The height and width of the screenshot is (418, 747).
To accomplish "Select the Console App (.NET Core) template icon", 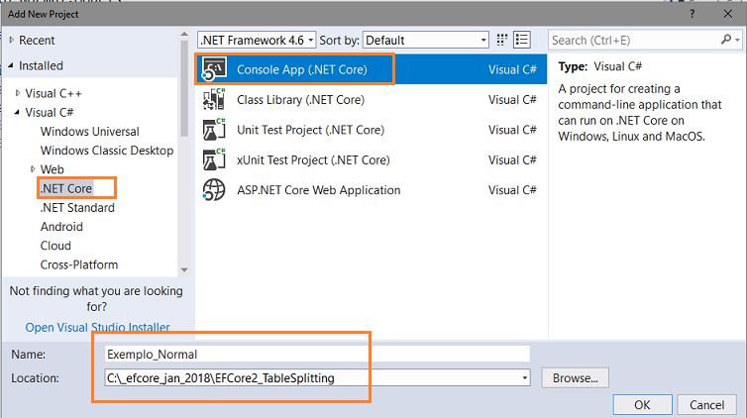I will pyautogui.click(x=214, y=69).
